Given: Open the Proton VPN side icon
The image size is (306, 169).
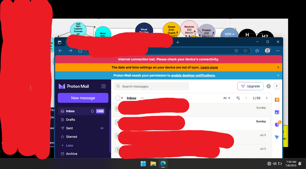Looking at the screenshot, I should 277,137.
